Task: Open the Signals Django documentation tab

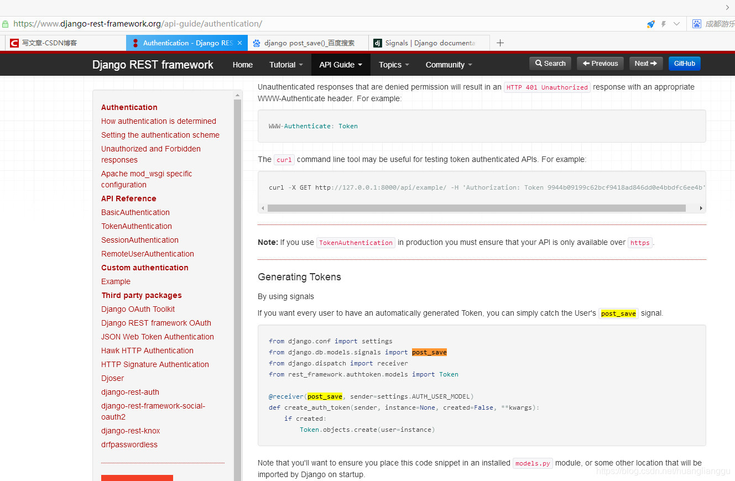Action: [430, 43]
